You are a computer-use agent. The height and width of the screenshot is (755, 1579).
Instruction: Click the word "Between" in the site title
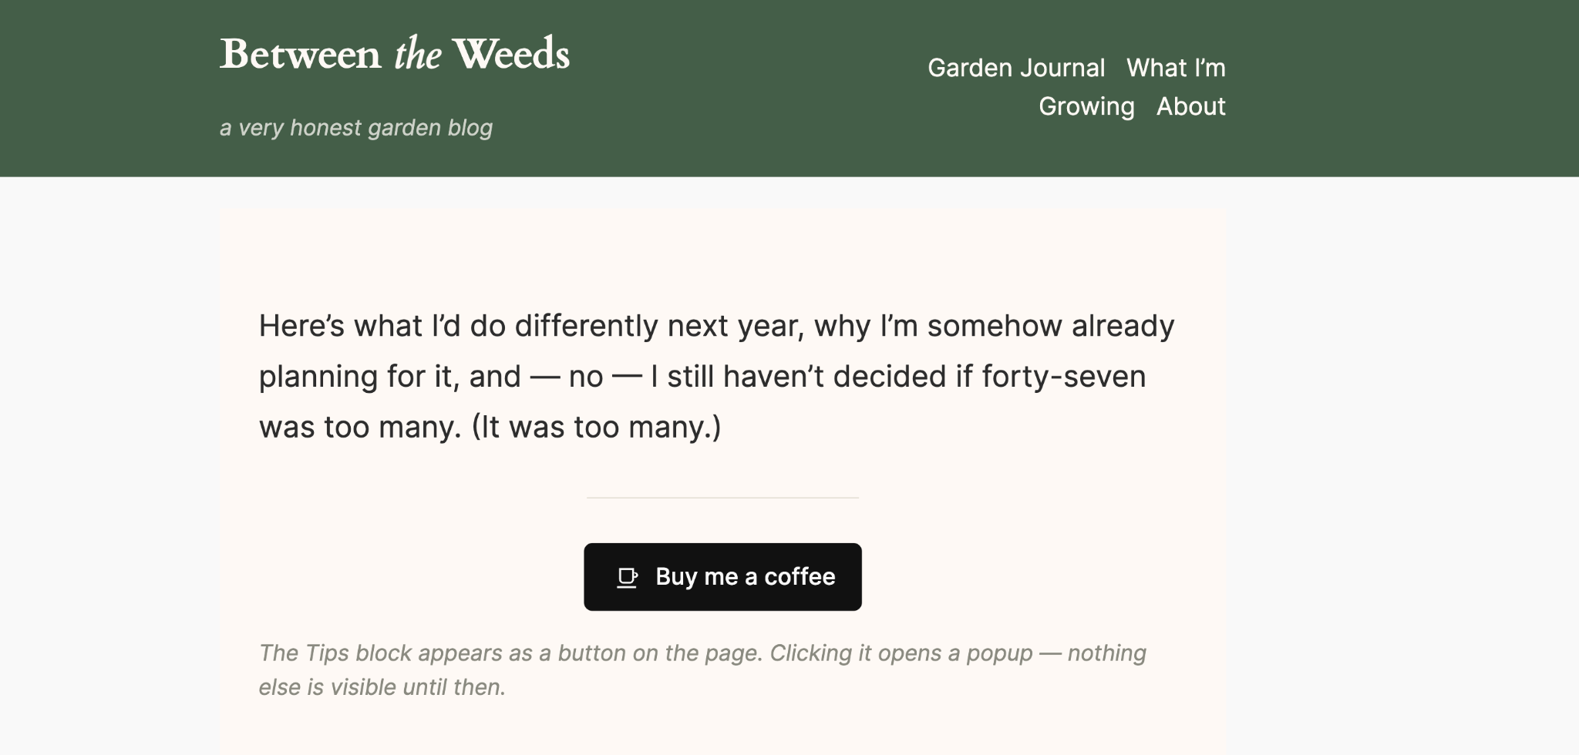[x=300, y=55]
